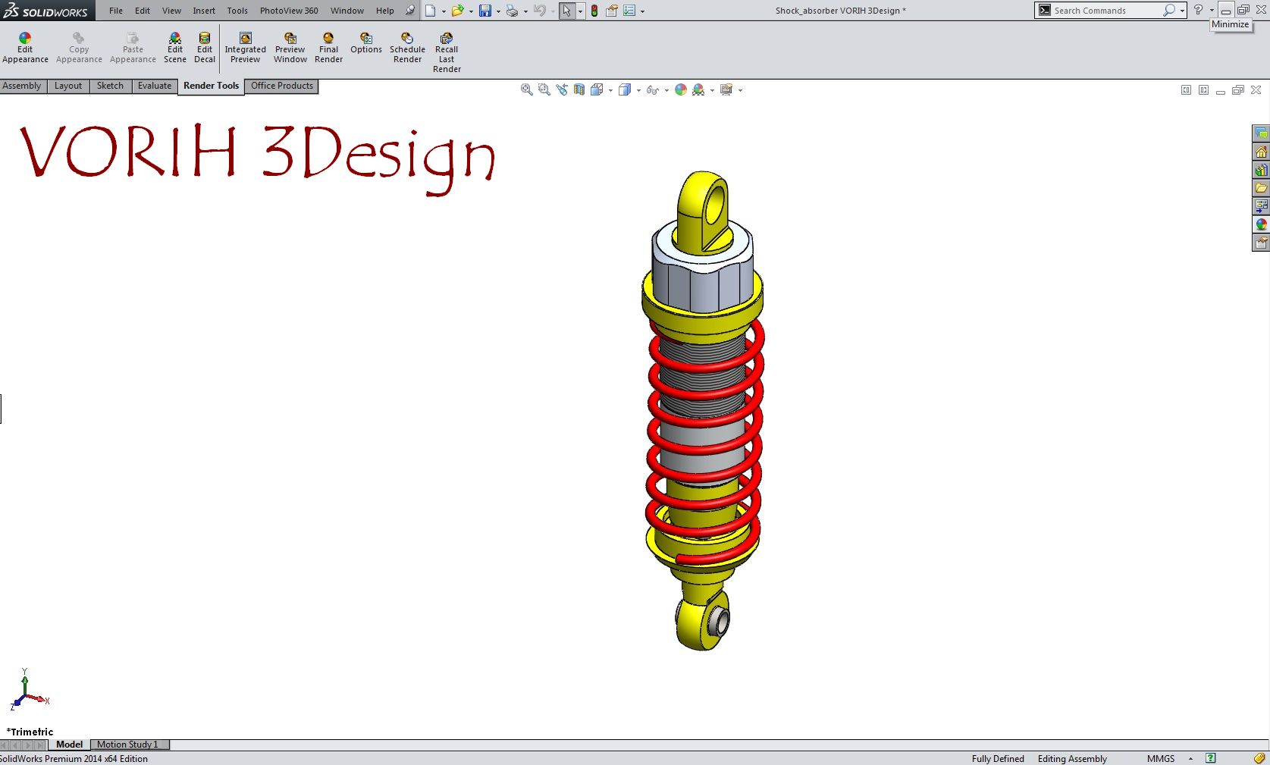Click the Zoom to Fit magnifier icon
The image size is (1270, 765).
(x=526, y=89)
